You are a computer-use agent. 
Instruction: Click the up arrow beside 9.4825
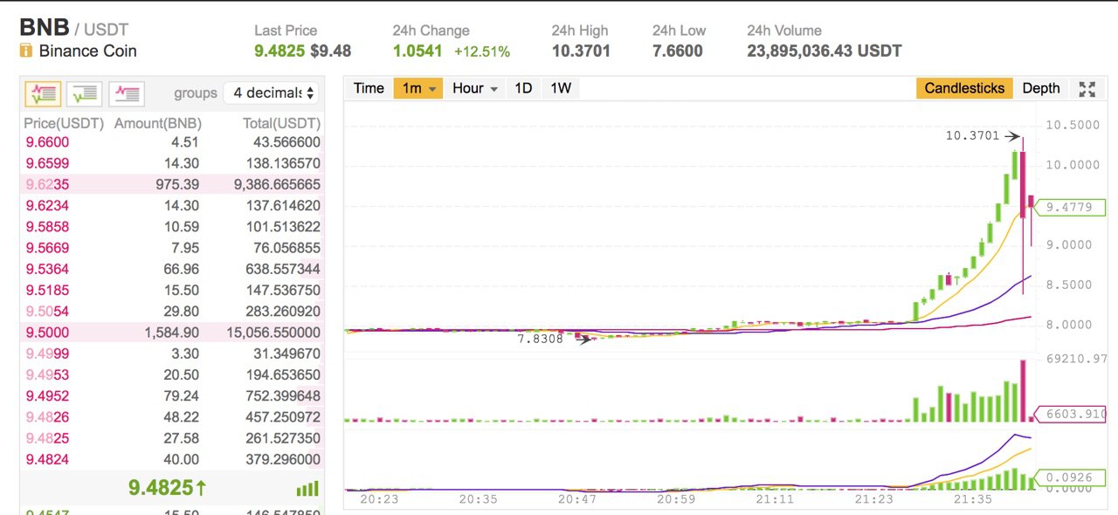pos(202,487)
